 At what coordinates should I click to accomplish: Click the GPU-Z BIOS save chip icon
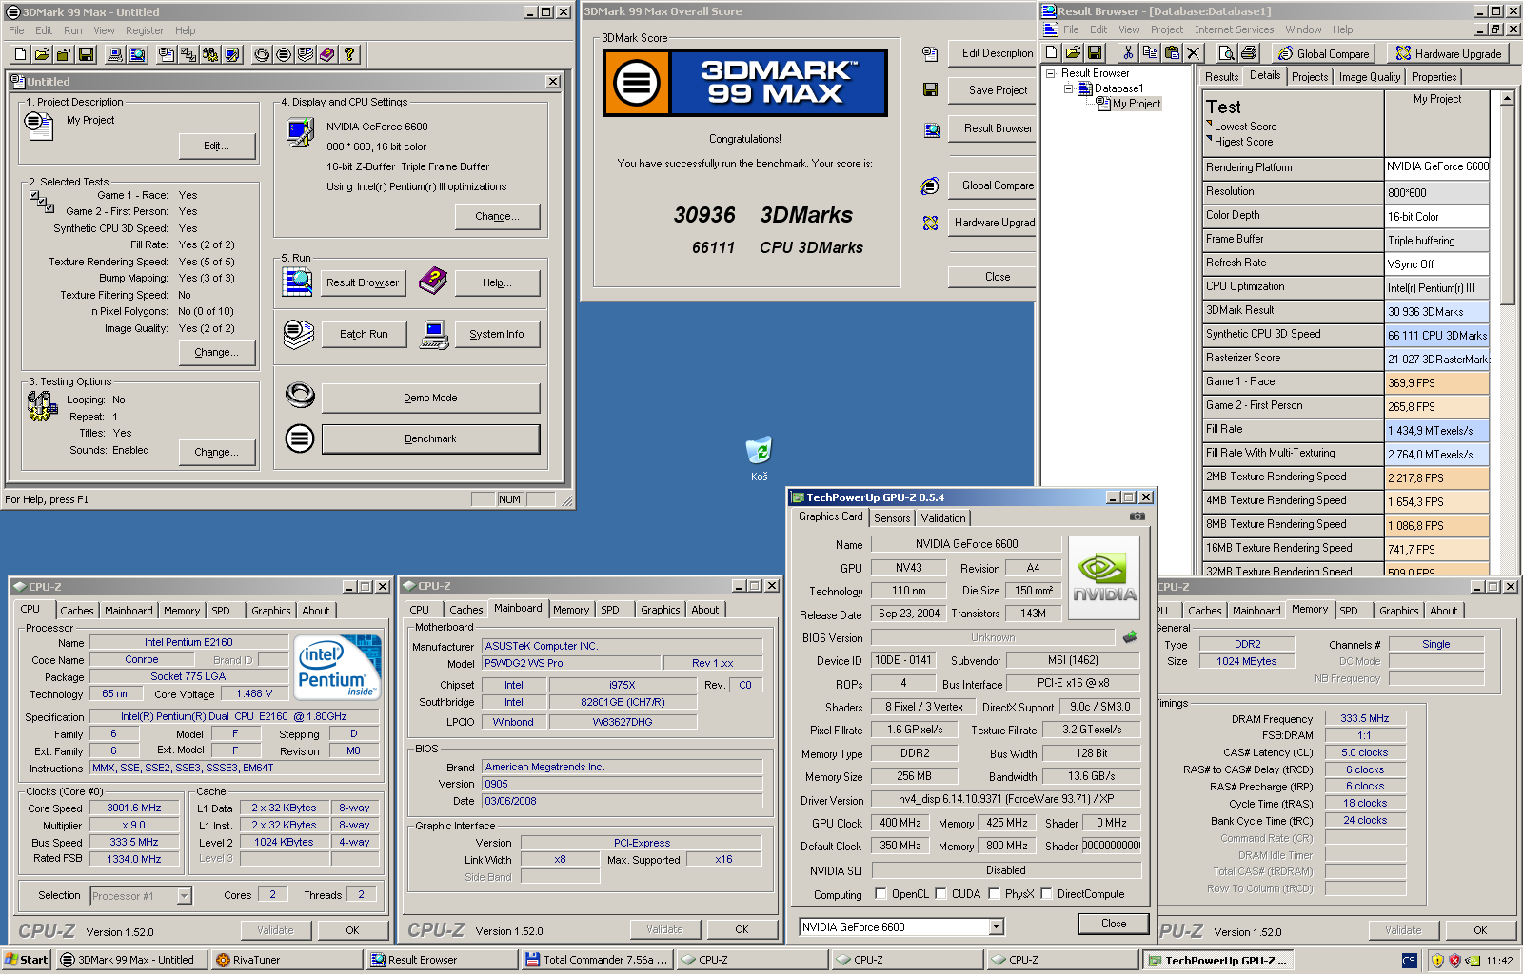[x=1130, y=637]
